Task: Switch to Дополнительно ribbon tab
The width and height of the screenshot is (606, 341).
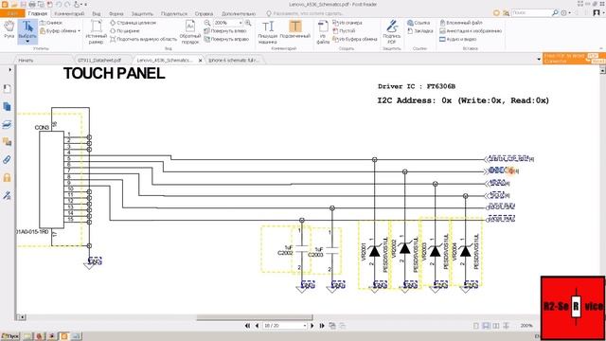Action: tap(239, 13)
